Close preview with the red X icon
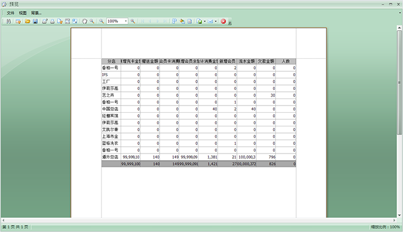 [223, 22]
